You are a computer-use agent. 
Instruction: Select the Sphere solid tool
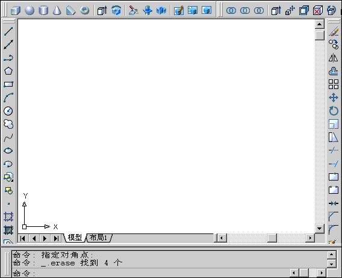[30, 10]
